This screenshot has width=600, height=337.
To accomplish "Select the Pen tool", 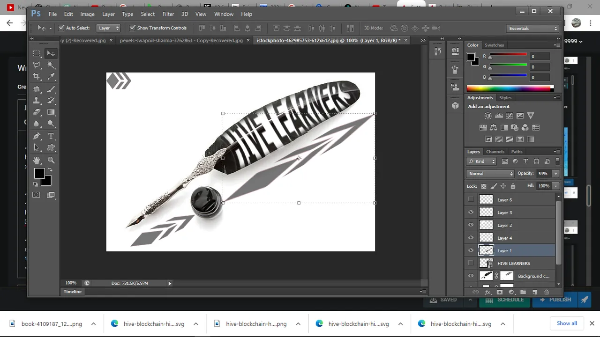I will coord(37,136).
